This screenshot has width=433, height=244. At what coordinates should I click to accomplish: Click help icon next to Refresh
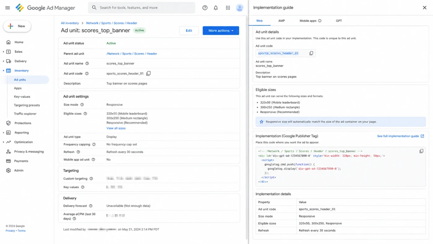coord(78,152)
